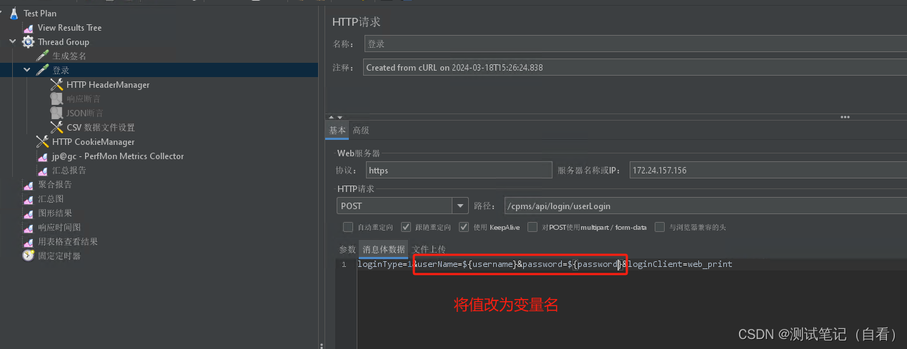Select the 聚合报告 listener icon
The image size is (907, 349).
29,185
